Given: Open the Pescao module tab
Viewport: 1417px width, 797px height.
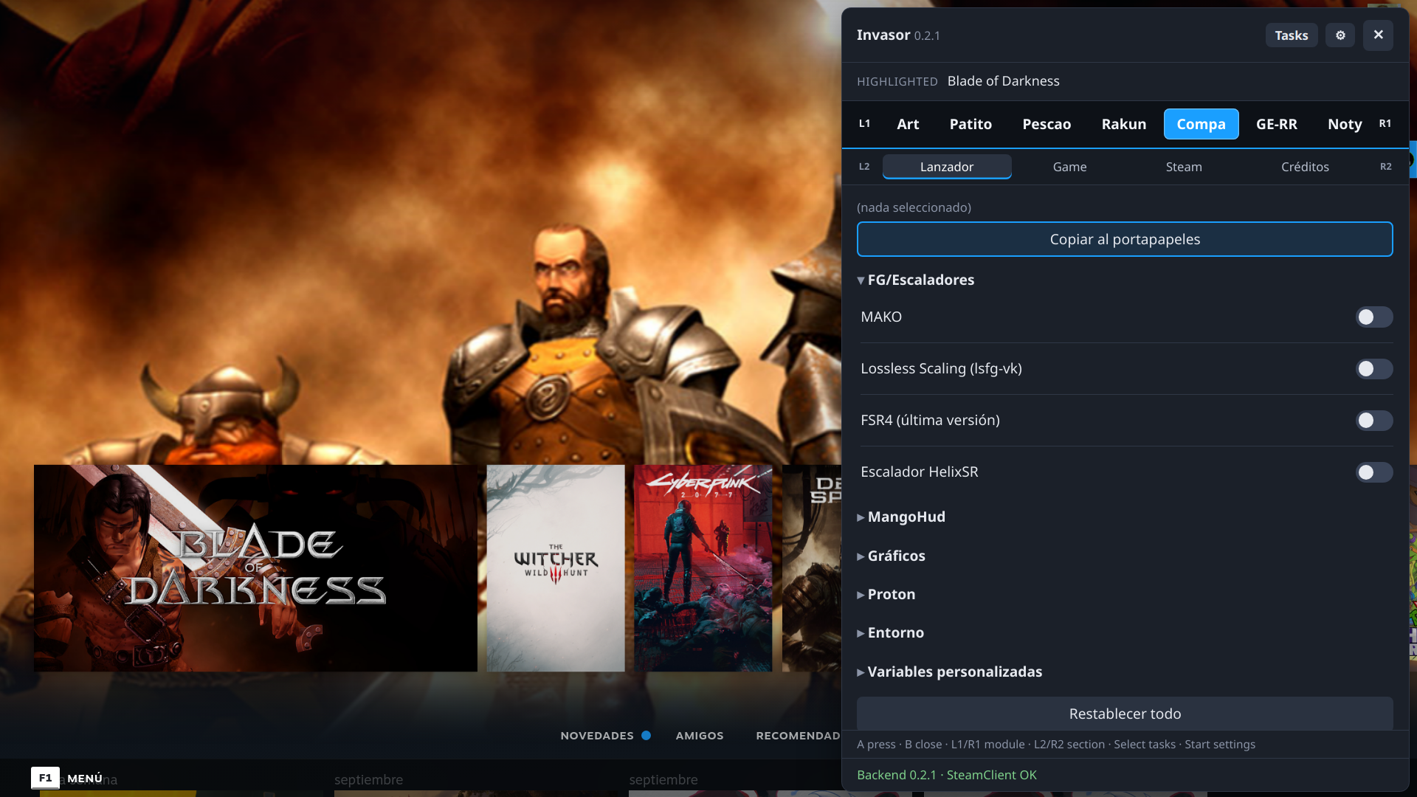Looking at the screenshot, I should click(x=1047, y=124).
